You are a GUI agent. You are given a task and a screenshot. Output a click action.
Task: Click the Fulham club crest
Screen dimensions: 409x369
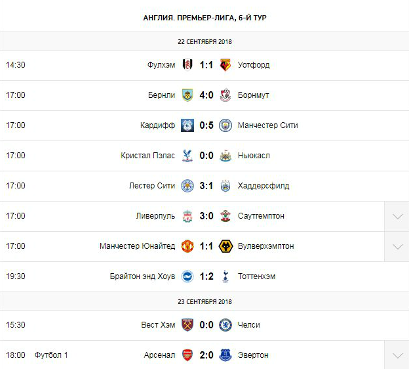point(187,65)
